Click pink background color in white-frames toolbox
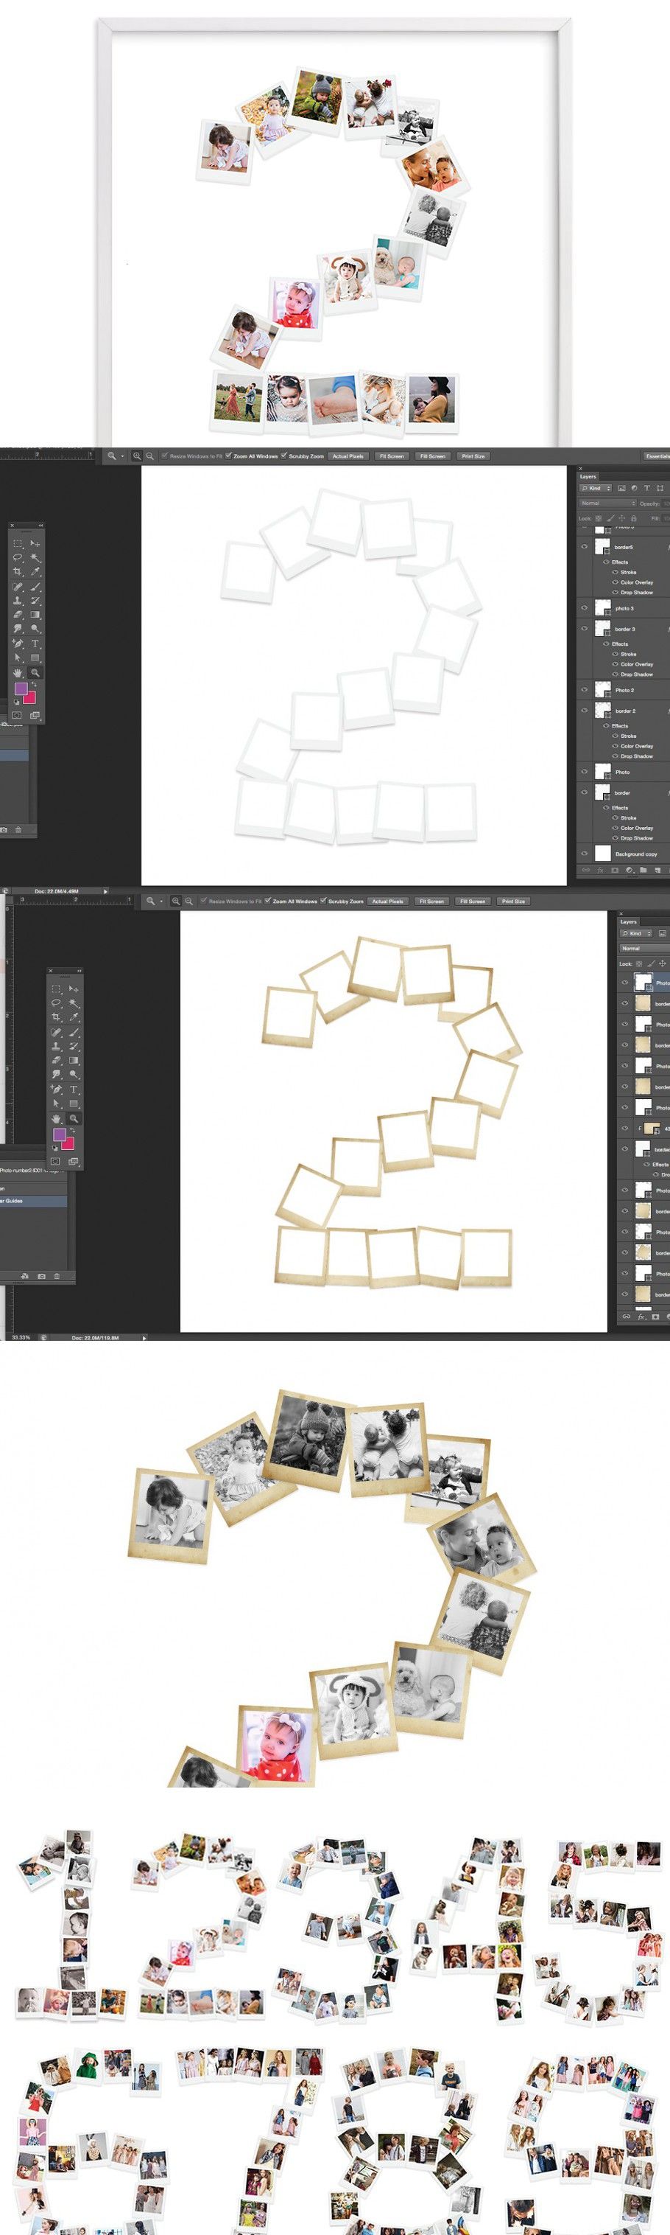This screenshot has width=670, height=2235. 30,697
